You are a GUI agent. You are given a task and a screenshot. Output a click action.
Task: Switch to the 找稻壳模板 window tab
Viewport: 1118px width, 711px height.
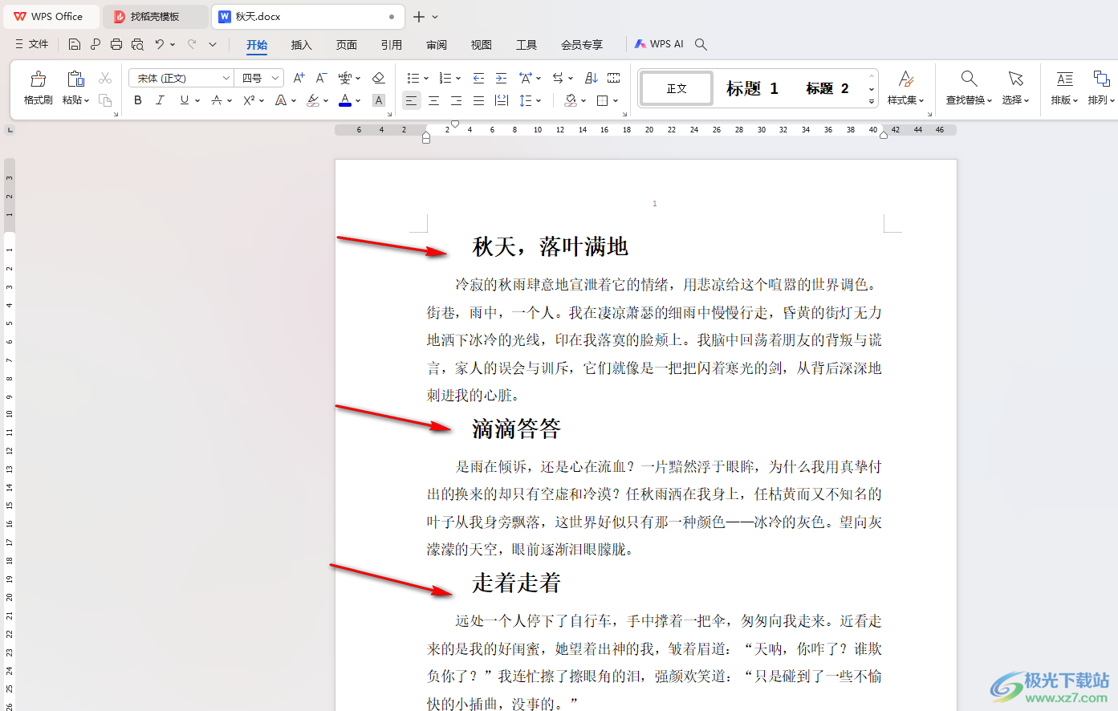[x=156, y=16]
